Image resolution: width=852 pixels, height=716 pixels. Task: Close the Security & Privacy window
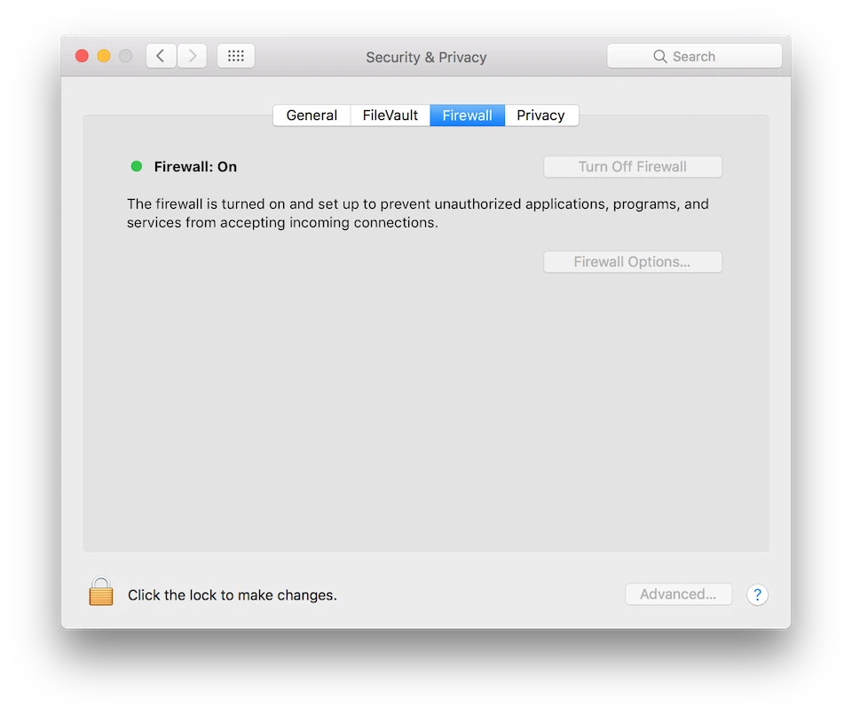(82, 56)
